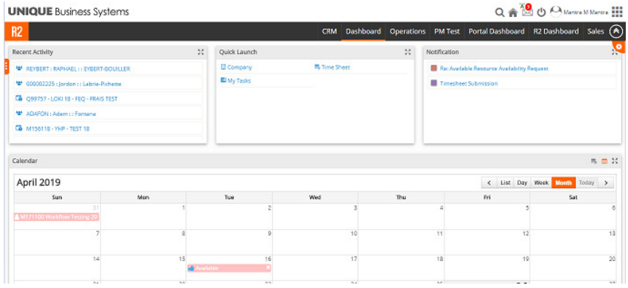This screenshot has height=288, width=628.
Task: Open the R2 Dashboard tab
Action: click(x=556, y=31)
